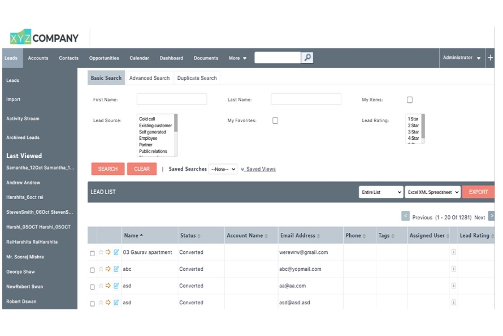Open Activity Stream in sidebar
The height and width of the screenshot is (336, 503).
tap(23, 118)
